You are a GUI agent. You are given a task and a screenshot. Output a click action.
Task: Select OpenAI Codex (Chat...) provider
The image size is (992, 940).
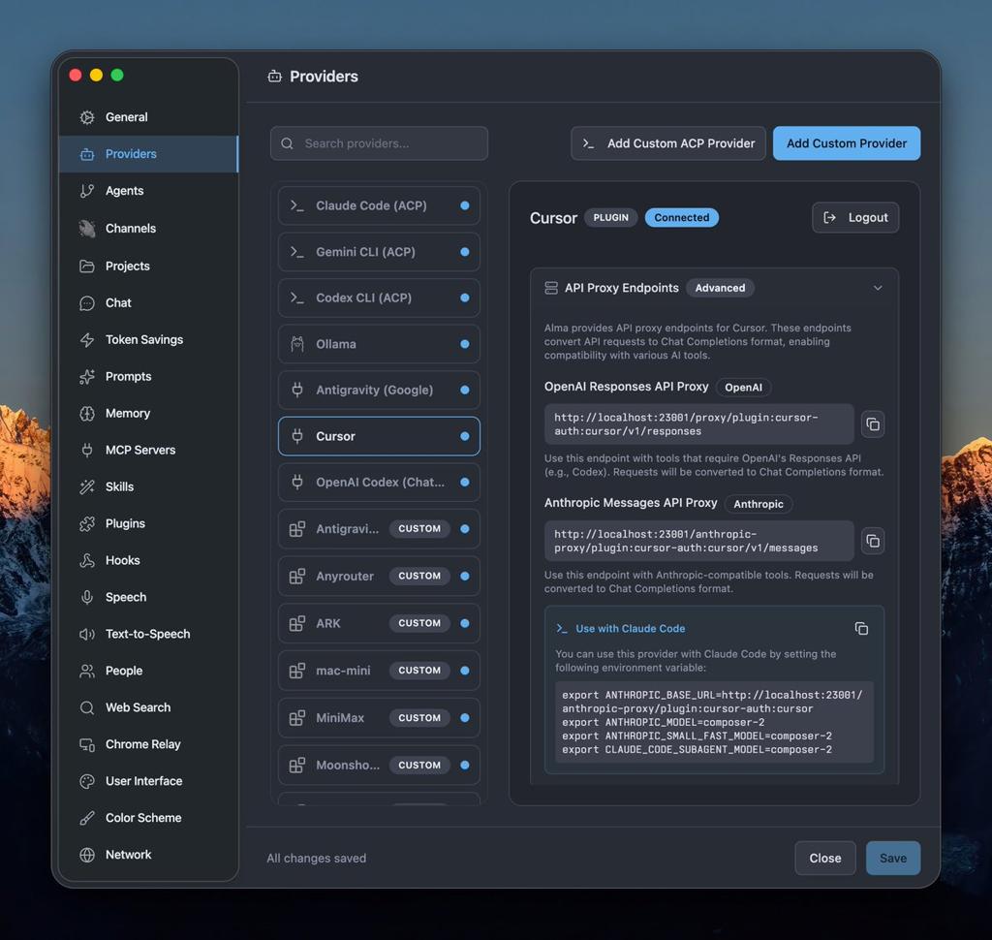[x=379, y=483]
